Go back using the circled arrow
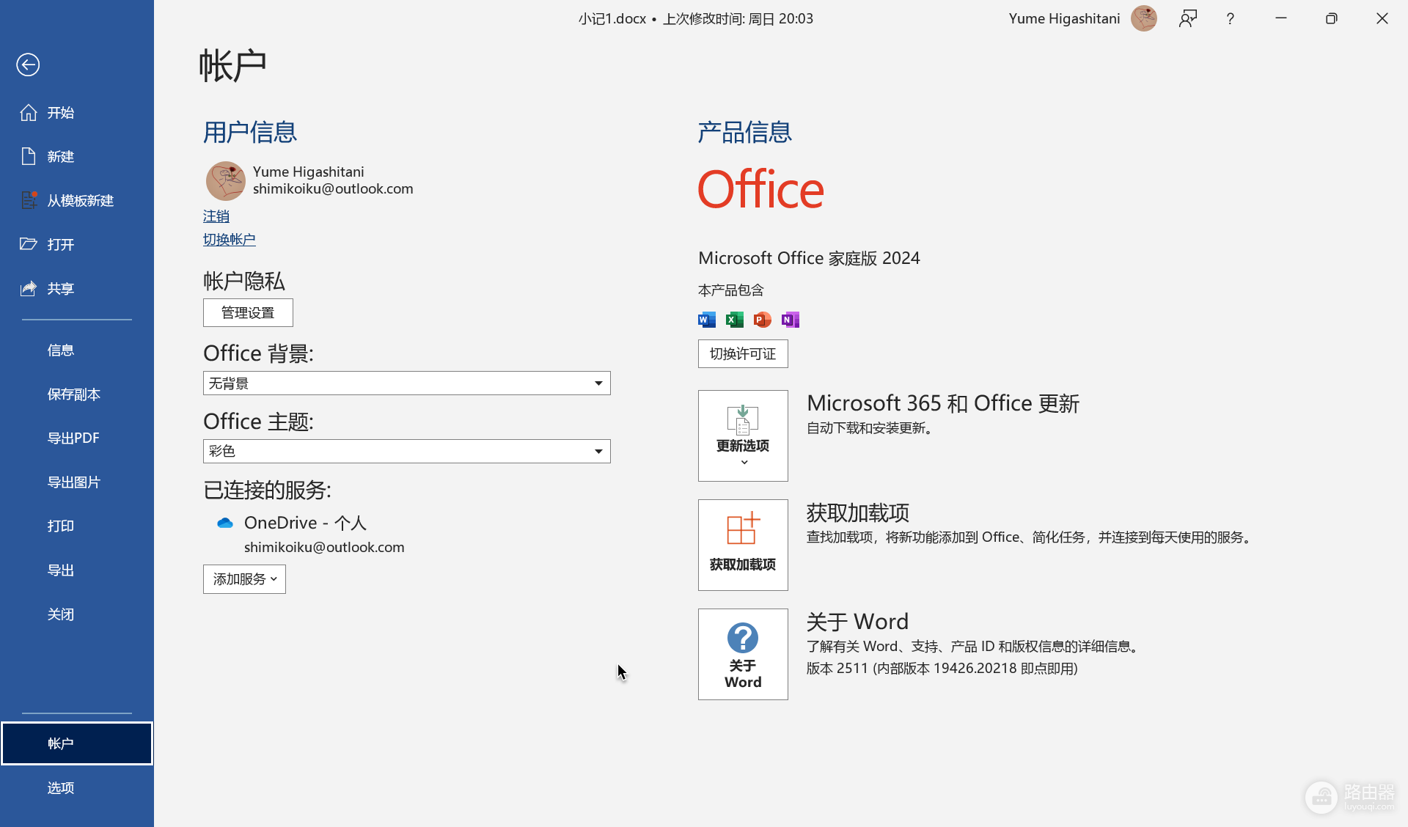This screenshot has height=827, width=1408. pyautogui.click(x=28, y=65)
